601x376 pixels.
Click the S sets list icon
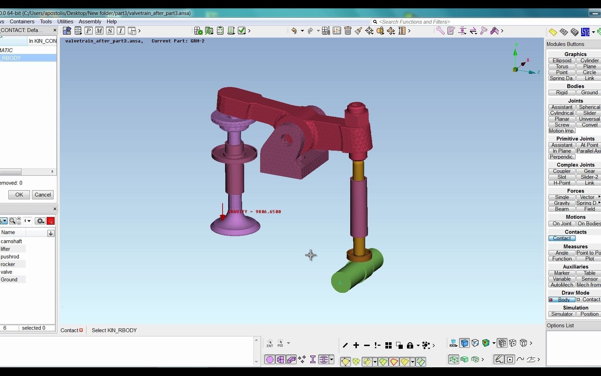(110, 31)
